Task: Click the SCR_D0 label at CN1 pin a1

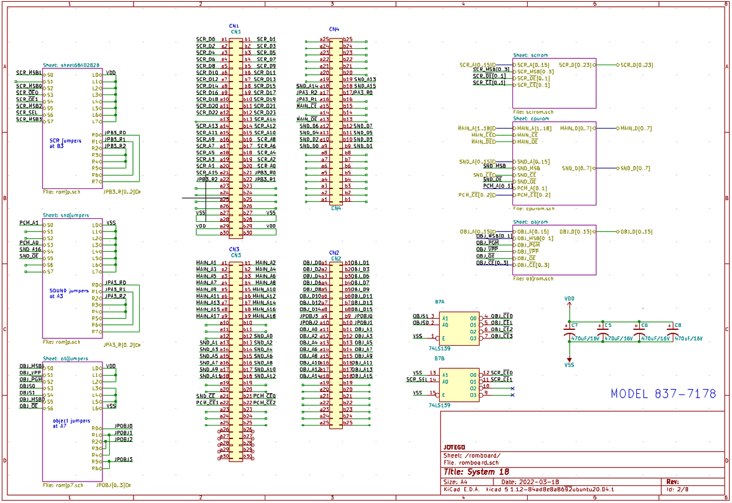Action: (206, 38)
